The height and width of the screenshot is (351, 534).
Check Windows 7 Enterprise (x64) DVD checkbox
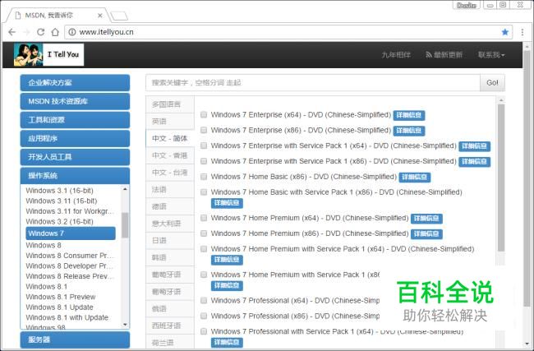pyautogui.click(x=204, y=115)
